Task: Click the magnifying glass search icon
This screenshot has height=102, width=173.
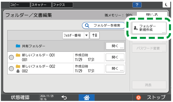Action: tap(87, 26)
